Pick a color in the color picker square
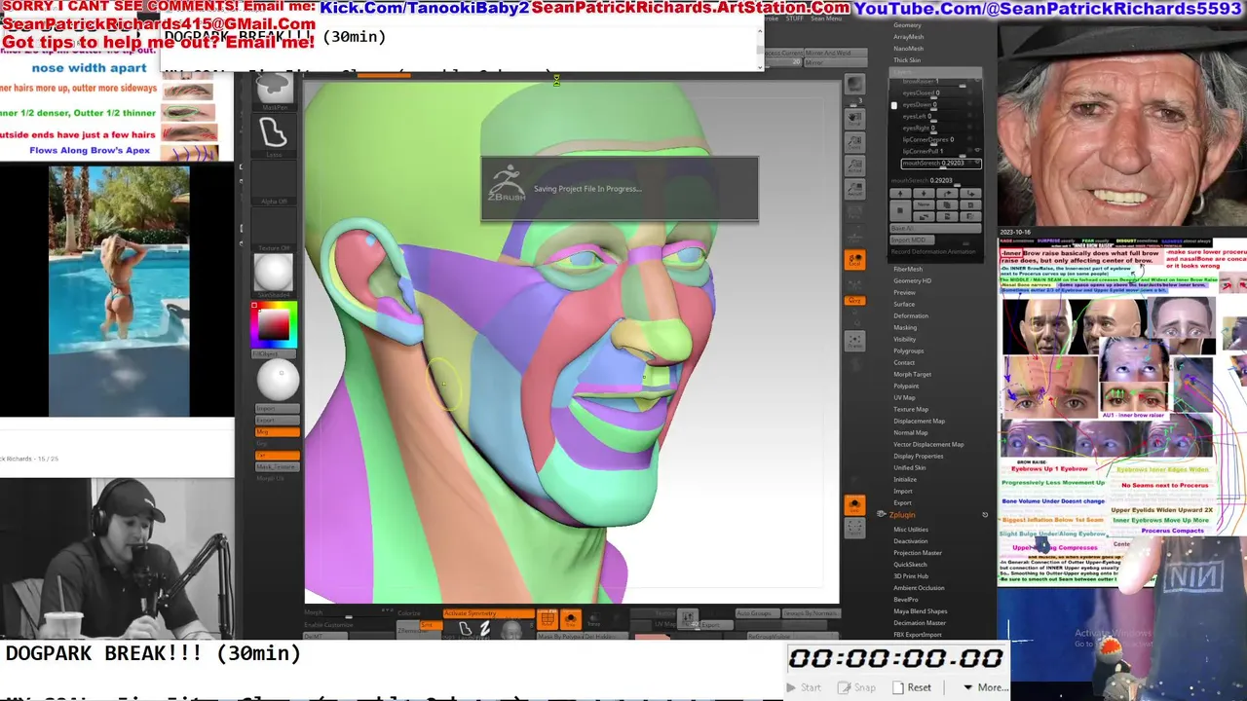Image resolution: width=1247 pixels, height=701 pixels. pyautogui.click(x=274, y=323)
